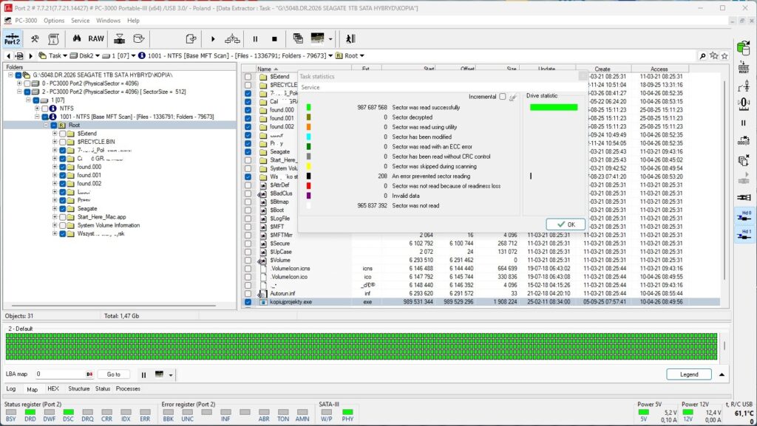Viewport: 757px width, 426px height.
Task: Toggle the Incremental checkbox
Action: pyautogui.click(x=503, y=97)
